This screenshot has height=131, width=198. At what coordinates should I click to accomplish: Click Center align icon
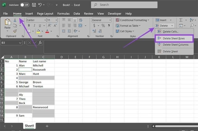click(69, 25)
